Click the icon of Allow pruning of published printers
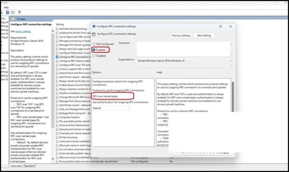 pos(57,158)
